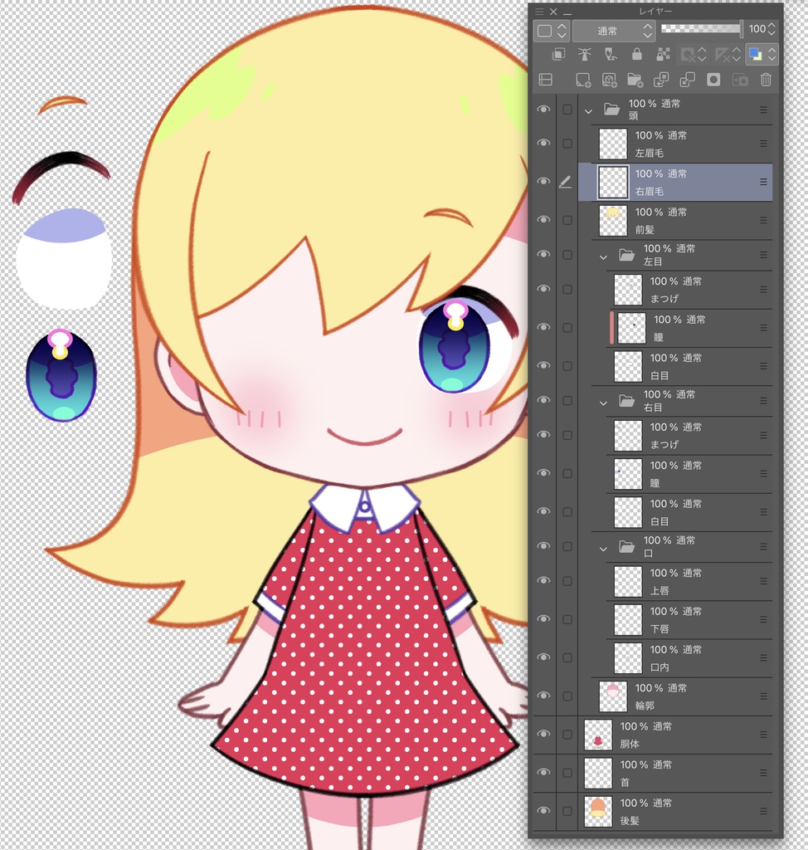This screenshot has width=808, height=850.
Task: Collapse the 頭 layer folder
Action: coord(588,110)
